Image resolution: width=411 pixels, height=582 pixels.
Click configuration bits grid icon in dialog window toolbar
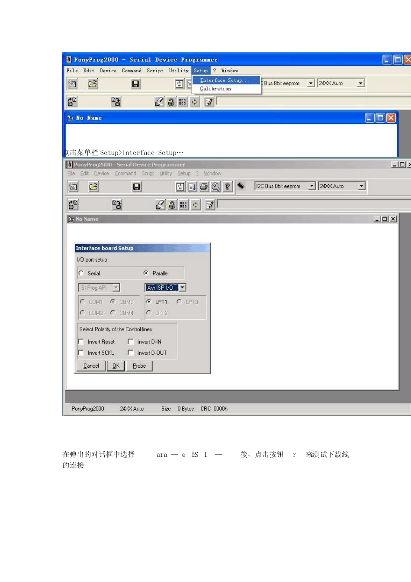(x=183, y=205)
